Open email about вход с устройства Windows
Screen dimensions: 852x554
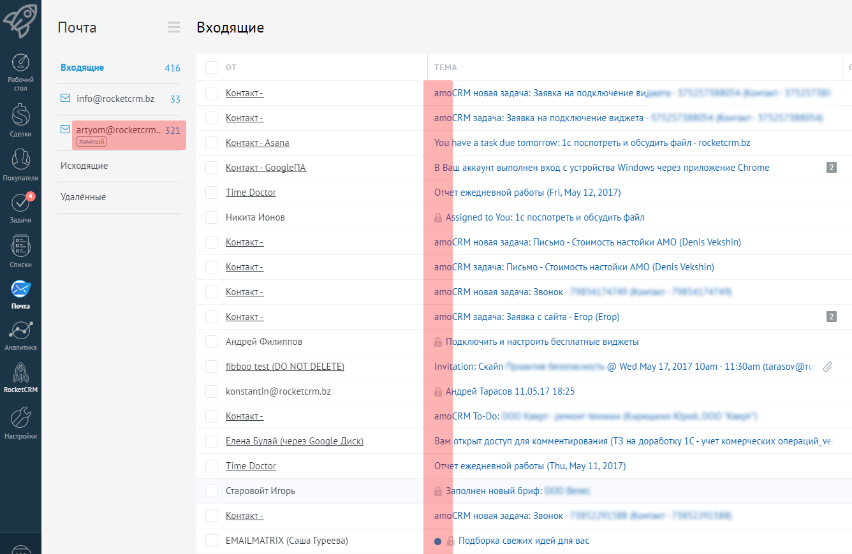[602, 168]
